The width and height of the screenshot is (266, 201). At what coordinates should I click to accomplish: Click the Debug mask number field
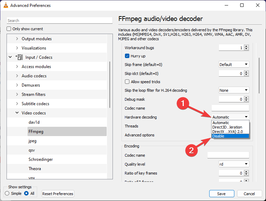point(231,99)
